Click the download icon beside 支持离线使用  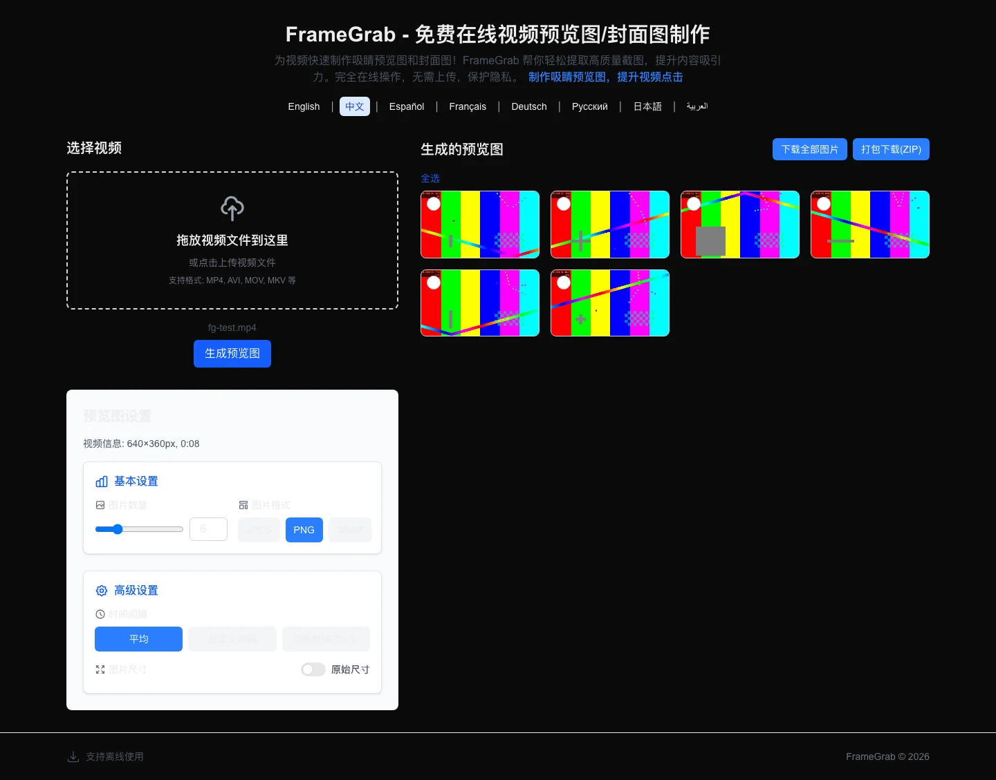(x=73, y=757)
